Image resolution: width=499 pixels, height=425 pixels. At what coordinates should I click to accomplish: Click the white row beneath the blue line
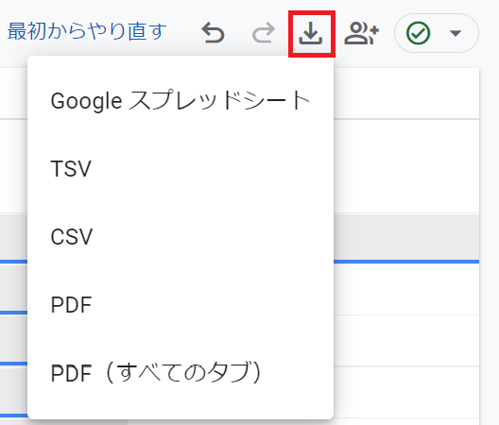point(406,289)
